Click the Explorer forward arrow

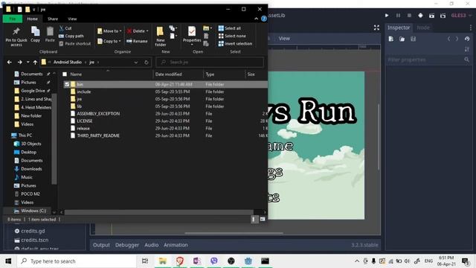pos(20,63)
